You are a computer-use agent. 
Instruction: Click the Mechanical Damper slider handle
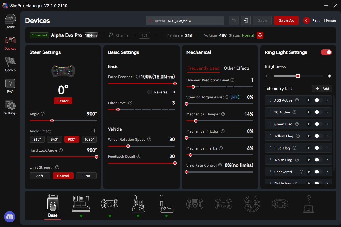196,121
